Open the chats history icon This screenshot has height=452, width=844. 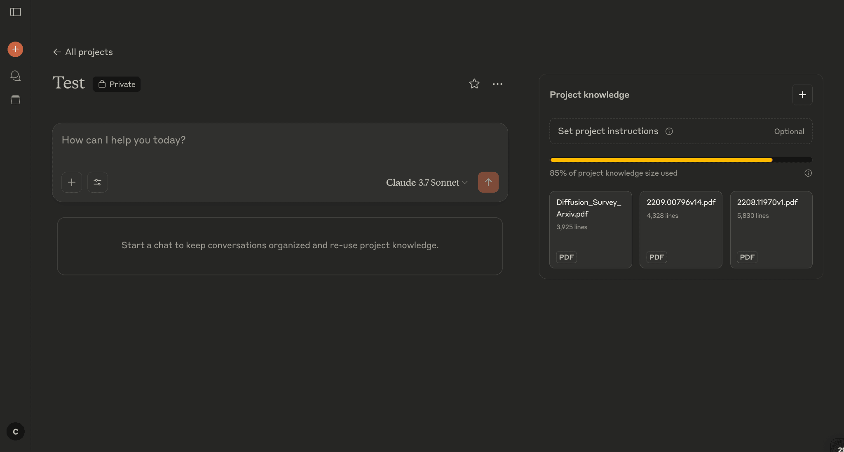click(15, 76)
